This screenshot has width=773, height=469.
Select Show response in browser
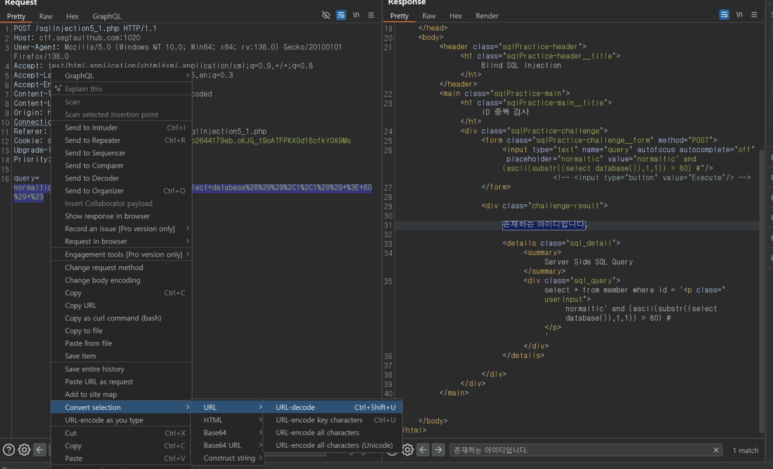point(121,216)
